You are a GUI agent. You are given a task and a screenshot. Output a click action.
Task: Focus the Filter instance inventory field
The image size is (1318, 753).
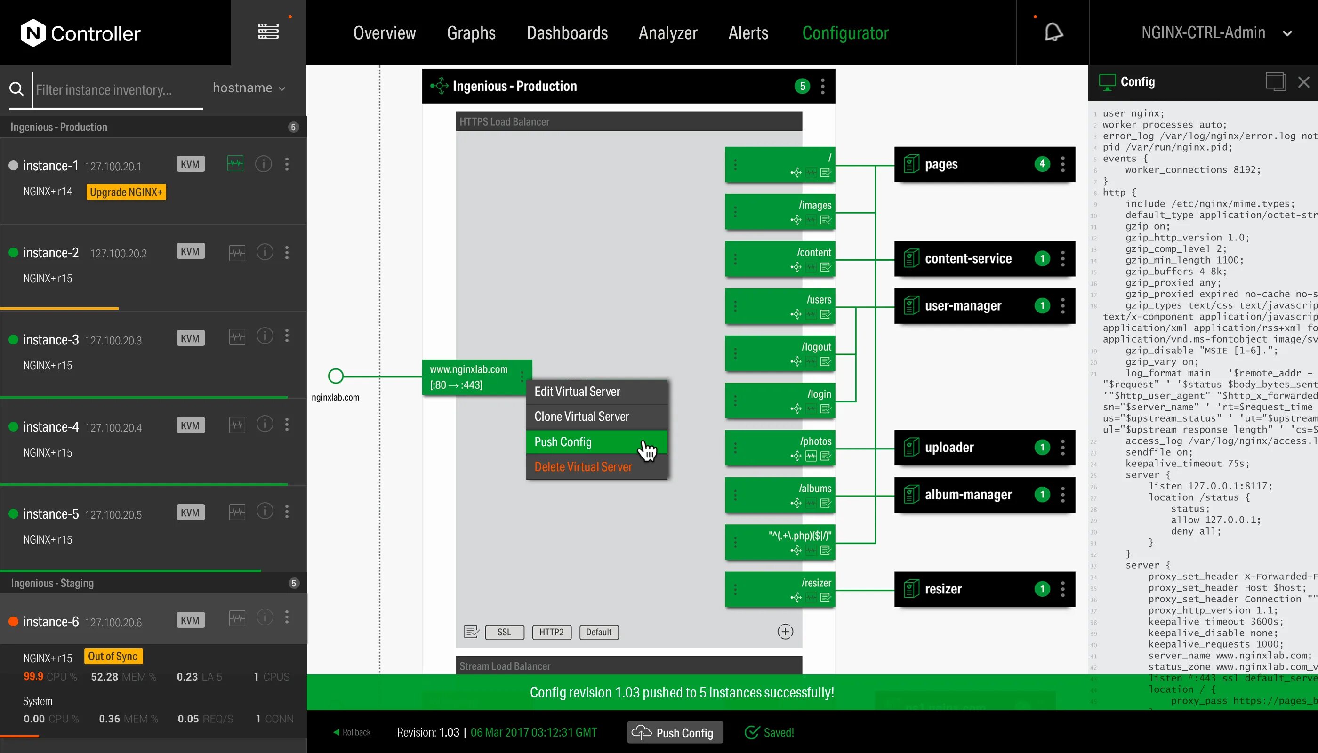(104, 90)
